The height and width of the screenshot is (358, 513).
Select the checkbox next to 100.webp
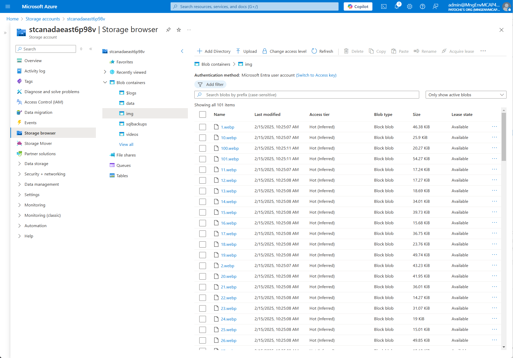pos(202,148)
